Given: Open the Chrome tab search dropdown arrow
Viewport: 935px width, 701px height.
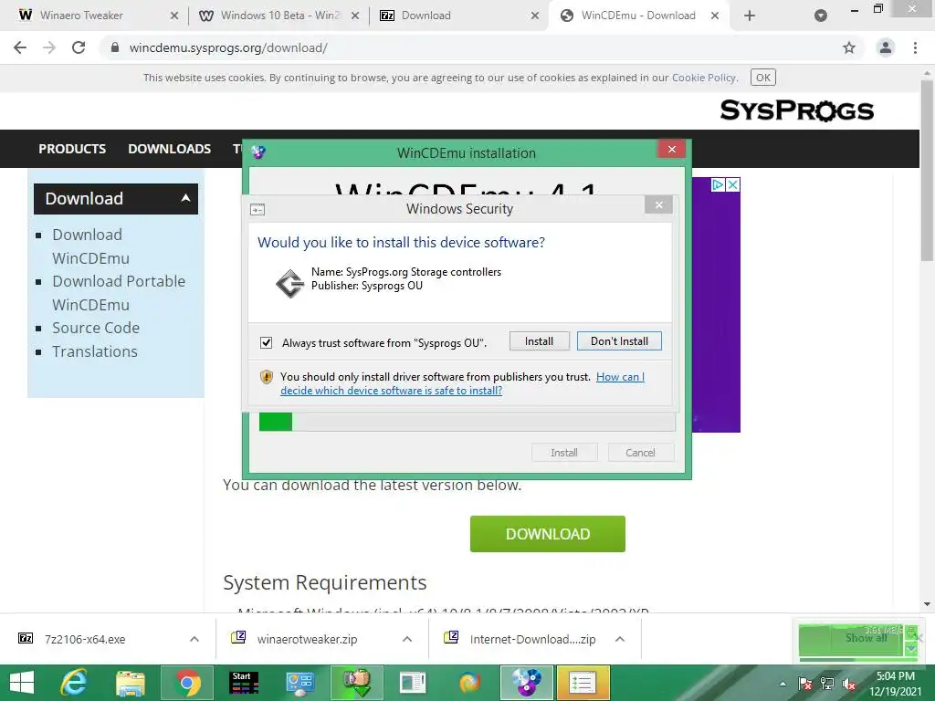Looking at the screenshot, I should pos(821,16).
